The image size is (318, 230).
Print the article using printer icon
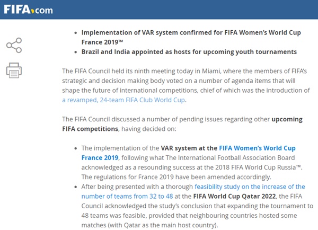pos(14,70)
